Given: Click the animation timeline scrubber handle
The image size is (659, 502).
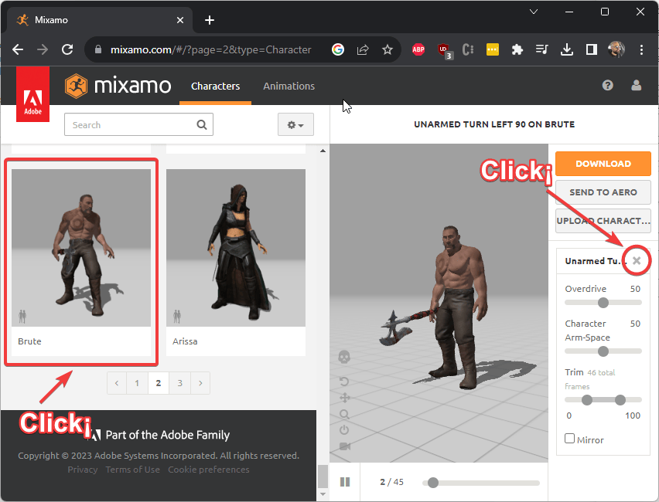Looking at the screenshot, I should click(x=433, y=483).
